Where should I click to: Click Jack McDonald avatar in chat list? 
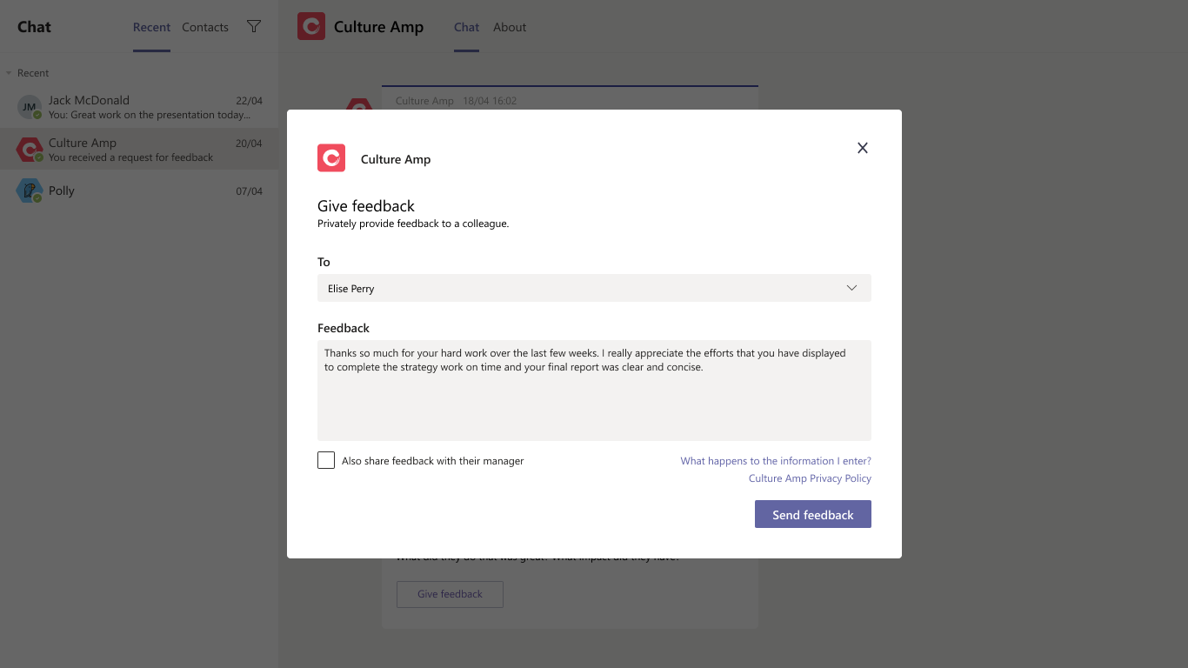(x=30, y=107)
